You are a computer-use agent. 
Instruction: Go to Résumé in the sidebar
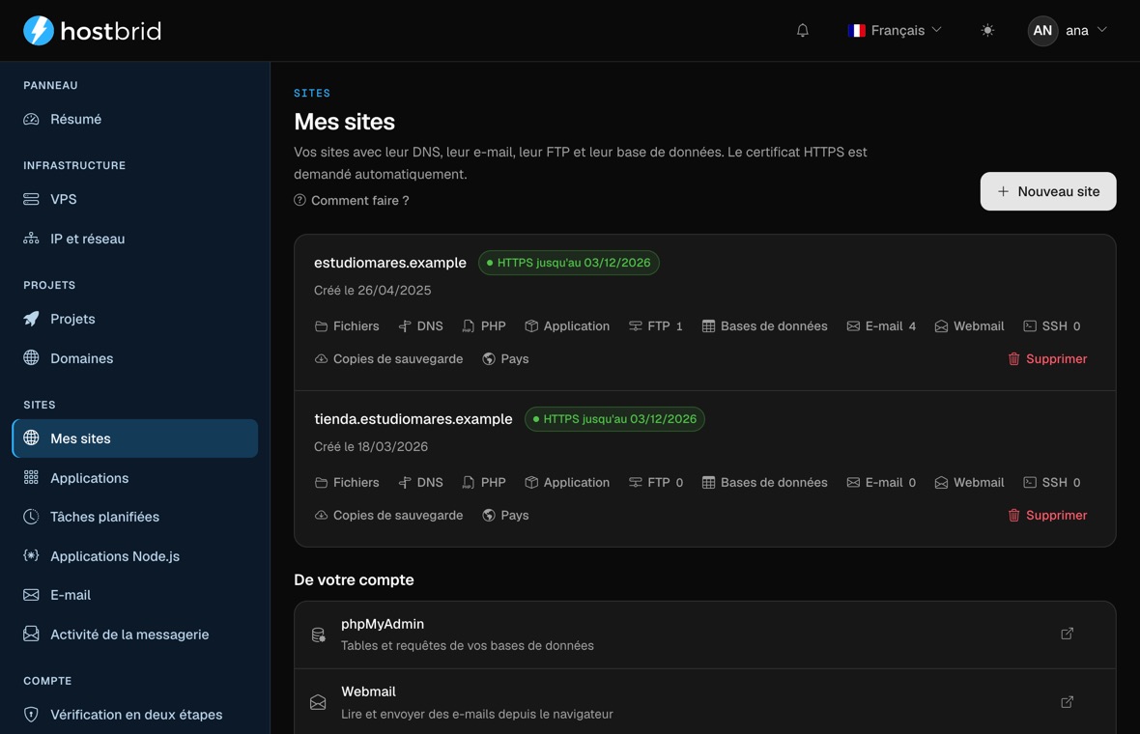(135, 119)
